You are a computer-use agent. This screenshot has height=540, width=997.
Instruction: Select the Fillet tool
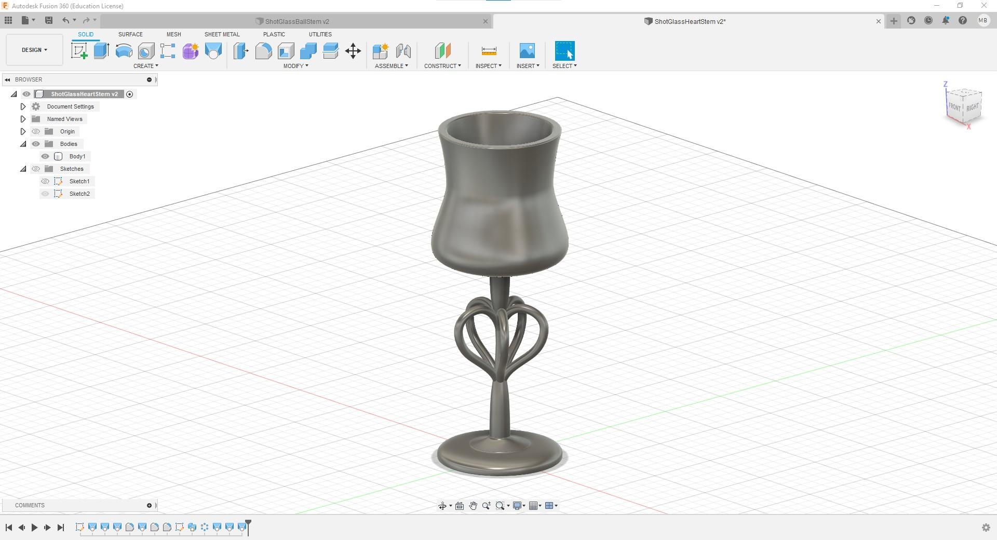pos(263,51)
